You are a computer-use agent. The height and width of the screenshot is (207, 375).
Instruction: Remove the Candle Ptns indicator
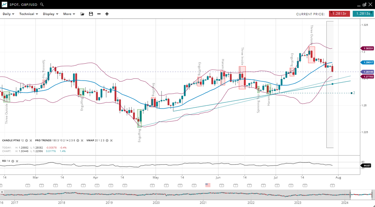31,141
